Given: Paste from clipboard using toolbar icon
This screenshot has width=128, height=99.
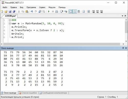Looking at the screenshot, I should pyautogui.click(x=27, y=11).
